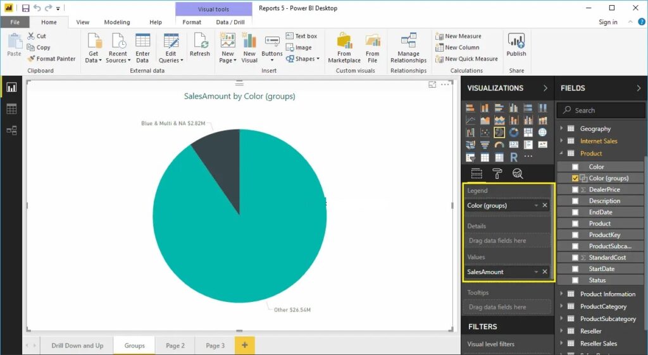This screenshot has height=355, width=648.
Task: Pick the Gauge visualization
Action: pyautogui.click(x=499, y=145)
